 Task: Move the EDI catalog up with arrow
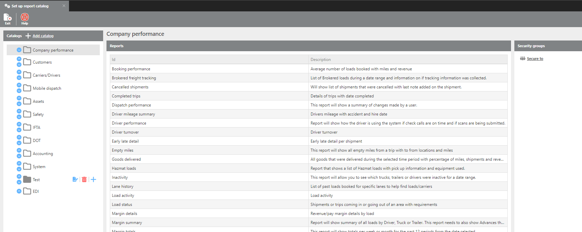pyautogui.click(x=19, y=191)
